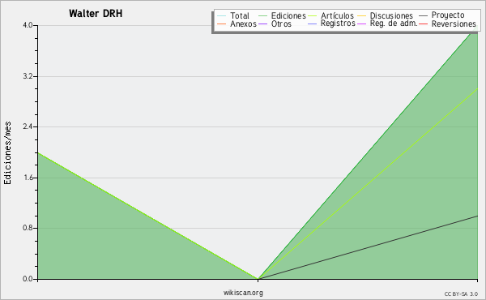The height and width of the screenshot is (300, 486).
Task: Click the 1.6 y-axis value
Action: pyautogui.click(x=28, y=178)
